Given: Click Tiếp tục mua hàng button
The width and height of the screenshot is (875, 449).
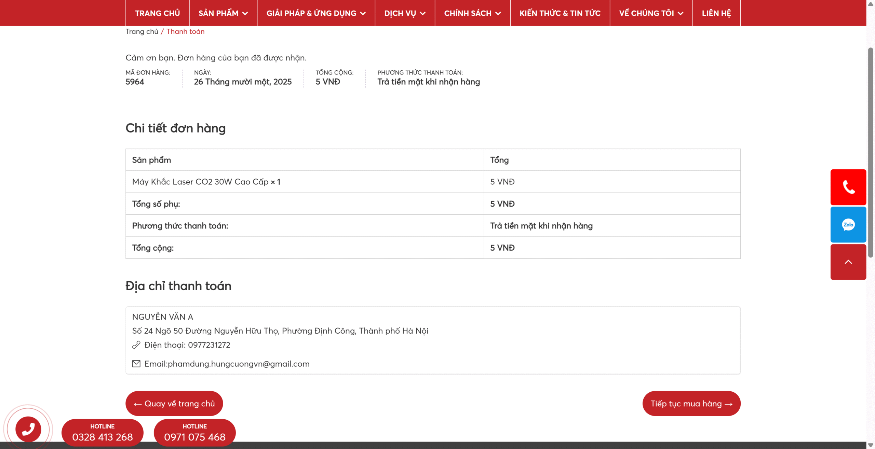Looking at the screenshot, I should [691, 403].
